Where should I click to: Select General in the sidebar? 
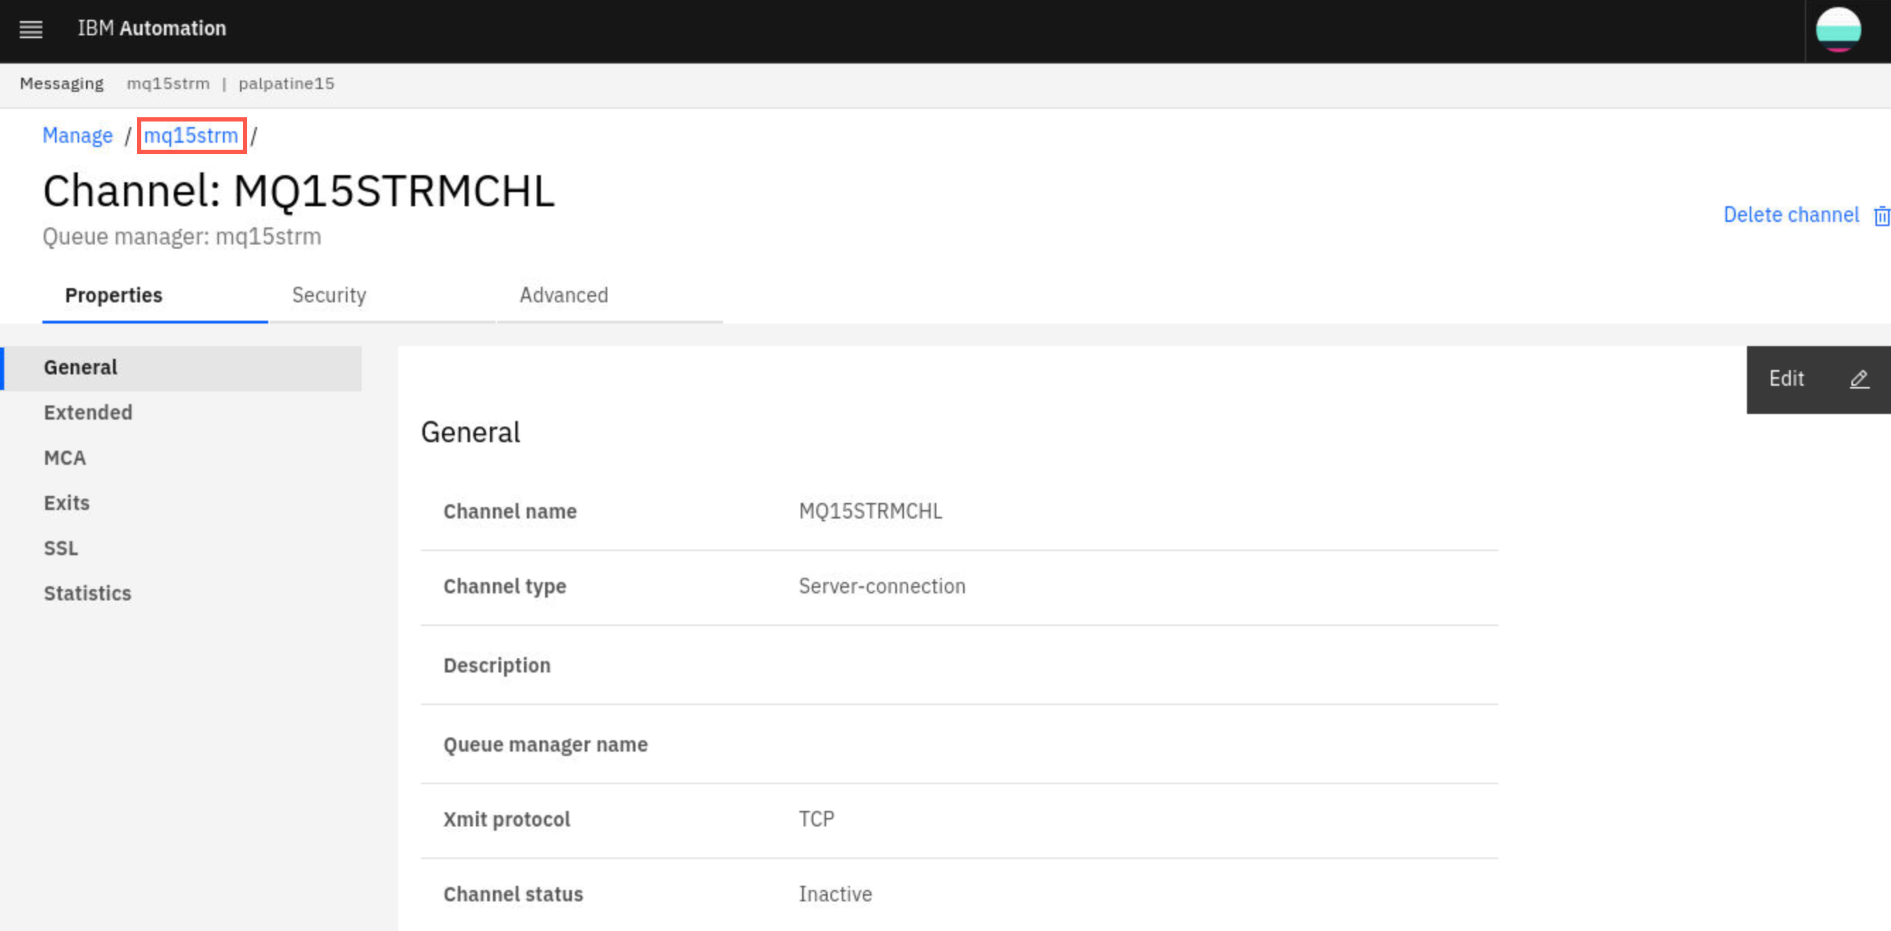(x=181, y=367)
